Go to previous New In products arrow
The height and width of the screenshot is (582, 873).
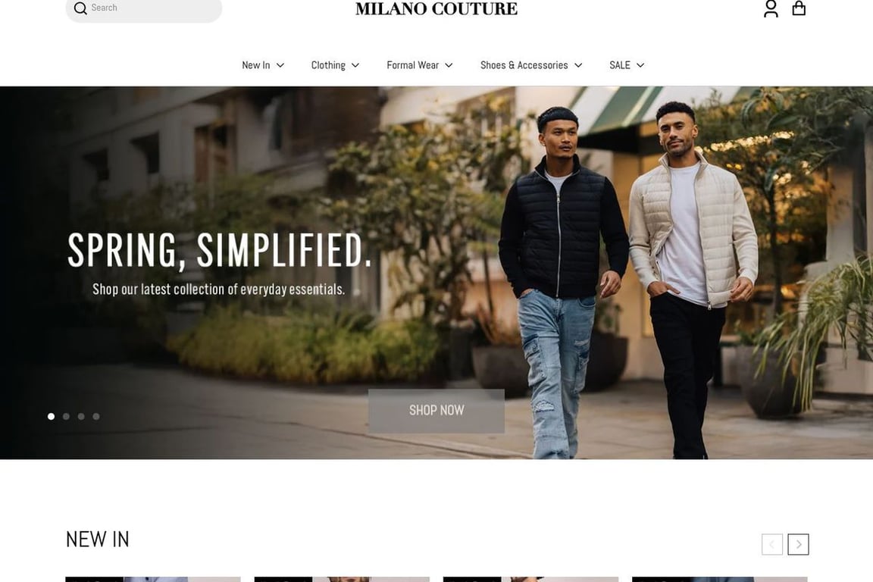pyautogui.click(x=771, y=544)
